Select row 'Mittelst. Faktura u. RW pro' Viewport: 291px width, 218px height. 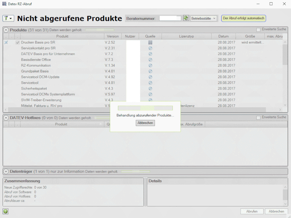(x=143, y=106)
